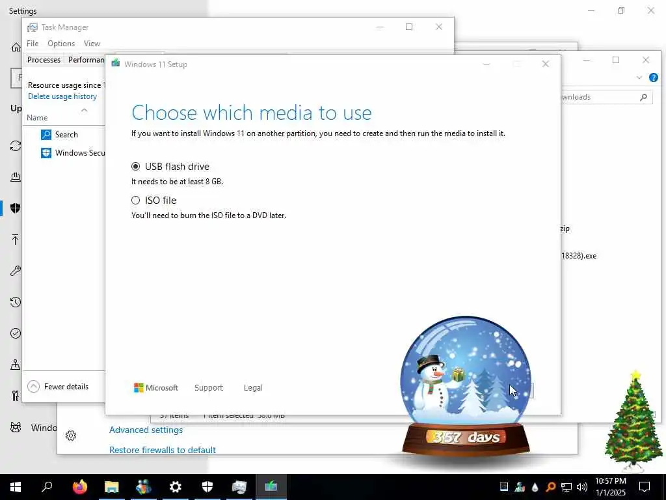Click the Task Manager title bar icon
This screenshot has width=666, height=500.
coord(33,27)
